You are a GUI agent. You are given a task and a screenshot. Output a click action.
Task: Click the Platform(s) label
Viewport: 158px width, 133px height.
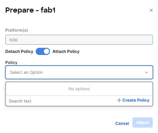pyautogui.click(x=16, y=30)
